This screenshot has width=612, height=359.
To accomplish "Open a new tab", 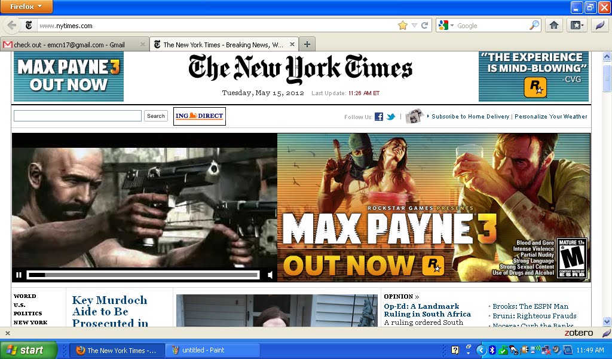I will [x=307, y=44].
